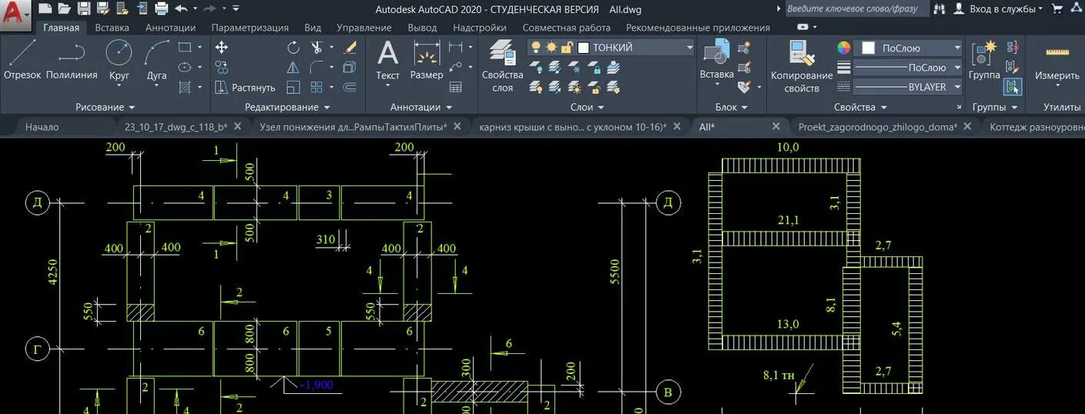Select the Trim scissors tool

(316, 47)
